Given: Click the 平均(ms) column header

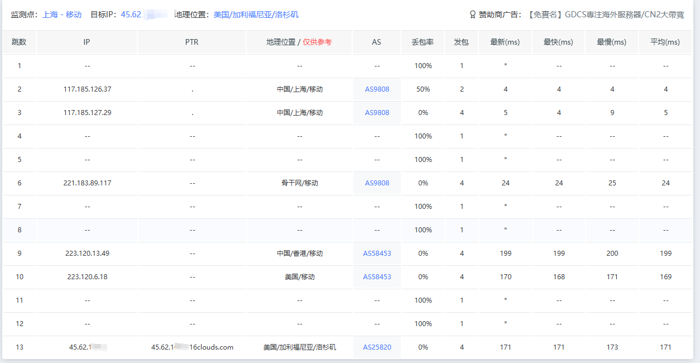Looking at the screenshot, I should [665, 42].
